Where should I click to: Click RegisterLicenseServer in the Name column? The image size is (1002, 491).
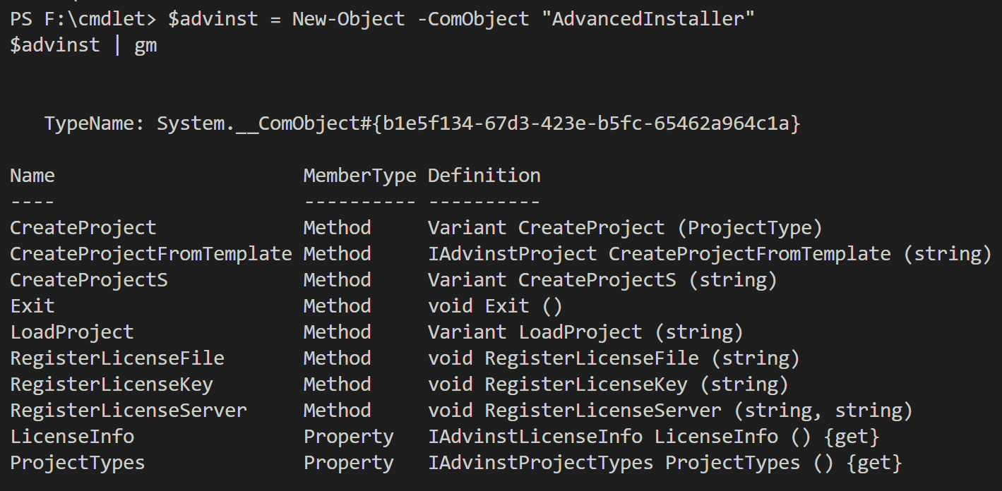pos(128,411)
